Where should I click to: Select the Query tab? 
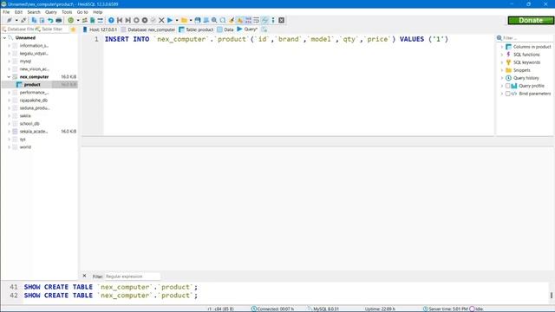[247, 29]
